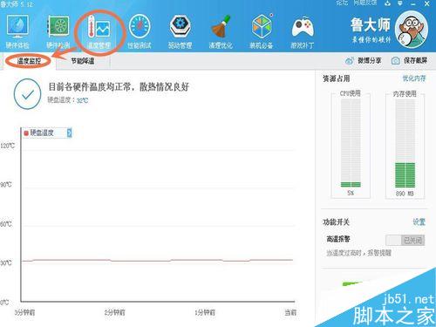Screen dimensions: 436x327
Task: Open 装机必备 cube icon
Action: tap(262, 31)
